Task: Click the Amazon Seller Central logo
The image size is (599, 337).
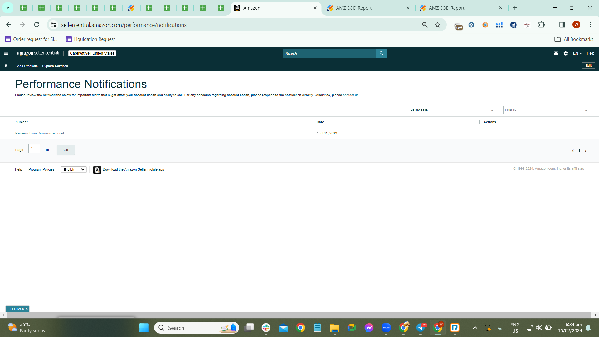Action: click(38, 53)
